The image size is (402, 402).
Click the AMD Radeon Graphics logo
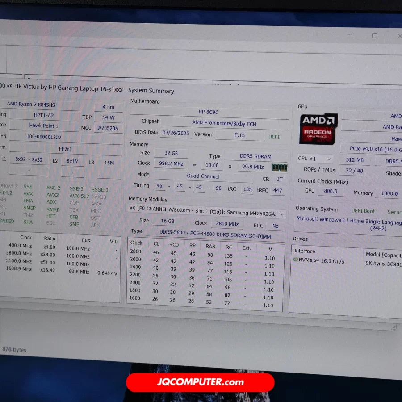click(x=318, y=129)
